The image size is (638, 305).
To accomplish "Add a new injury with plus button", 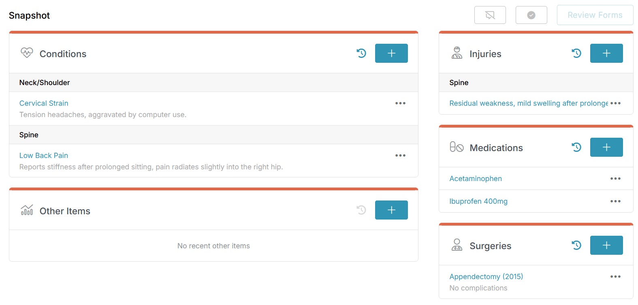I will [x=606, y=53].
